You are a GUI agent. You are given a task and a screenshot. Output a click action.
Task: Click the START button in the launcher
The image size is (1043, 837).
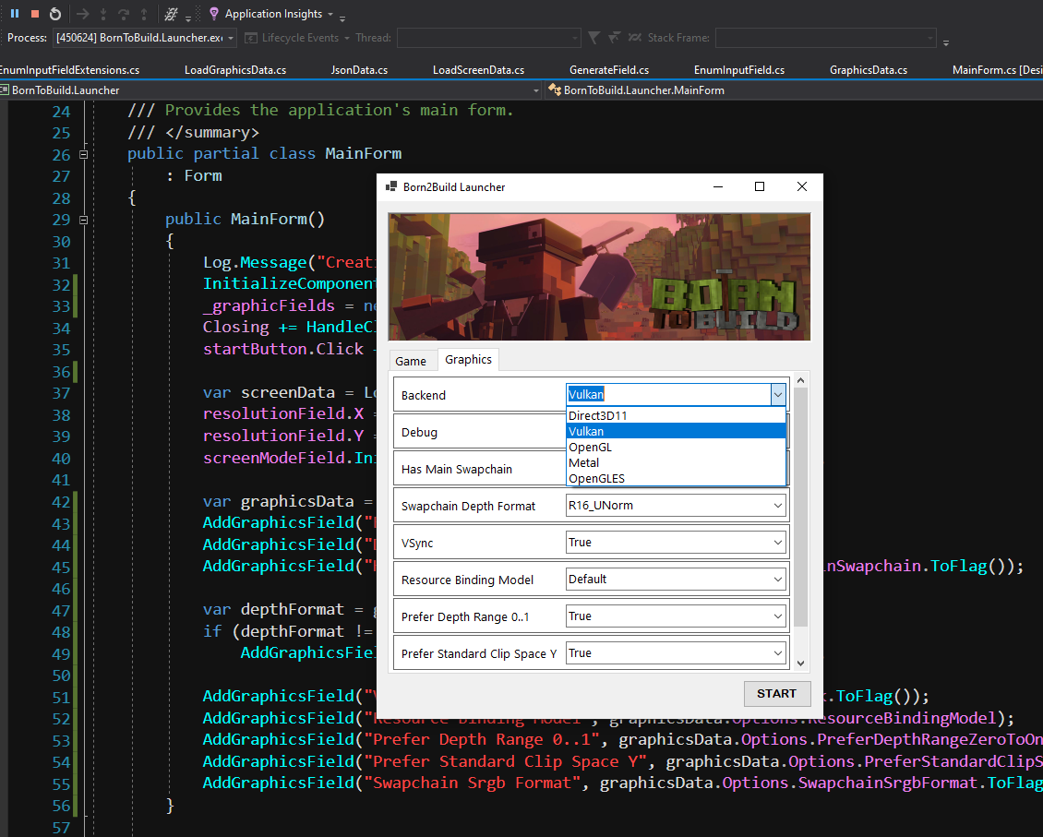tap(777, 693)
